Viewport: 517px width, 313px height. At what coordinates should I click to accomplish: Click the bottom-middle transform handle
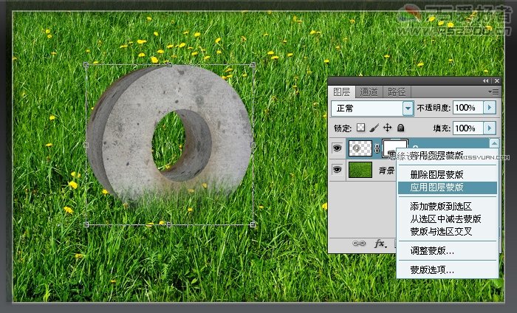pos(169,224)
